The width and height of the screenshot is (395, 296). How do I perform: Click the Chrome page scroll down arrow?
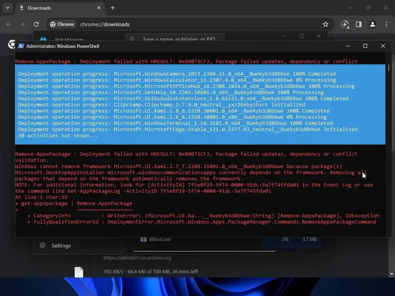tap(392, 274)
